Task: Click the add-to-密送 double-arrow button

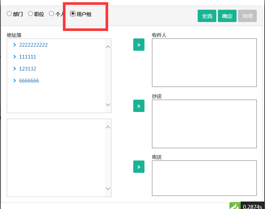Action: tap(138, 166)
